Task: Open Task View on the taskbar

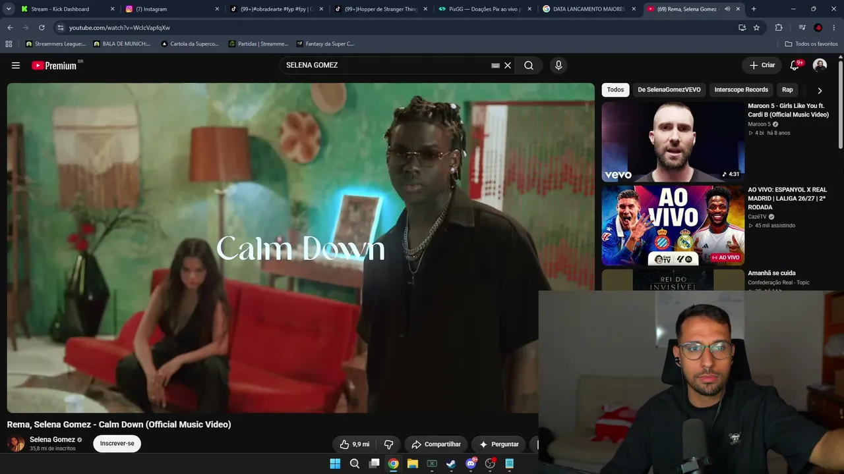Action: click(374, 463)
